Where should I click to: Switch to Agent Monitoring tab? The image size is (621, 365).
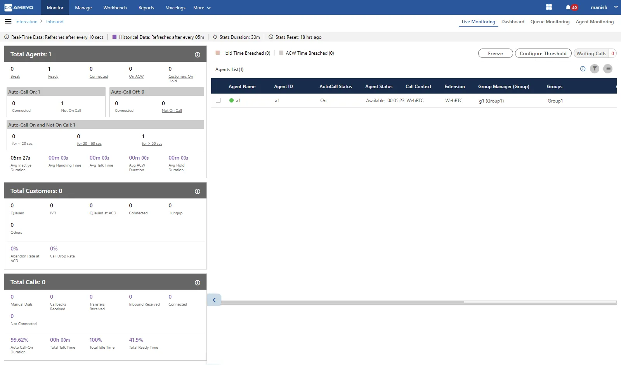[x=595, y=22]
